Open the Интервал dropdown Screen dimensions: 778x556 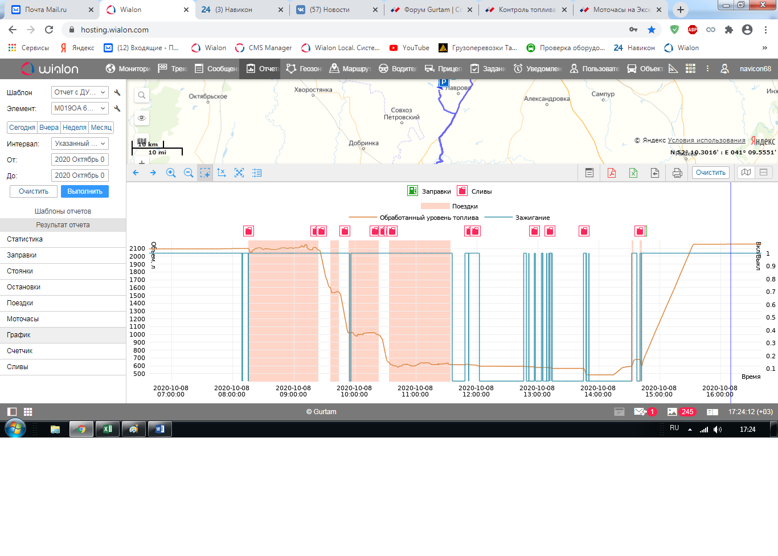80,144
